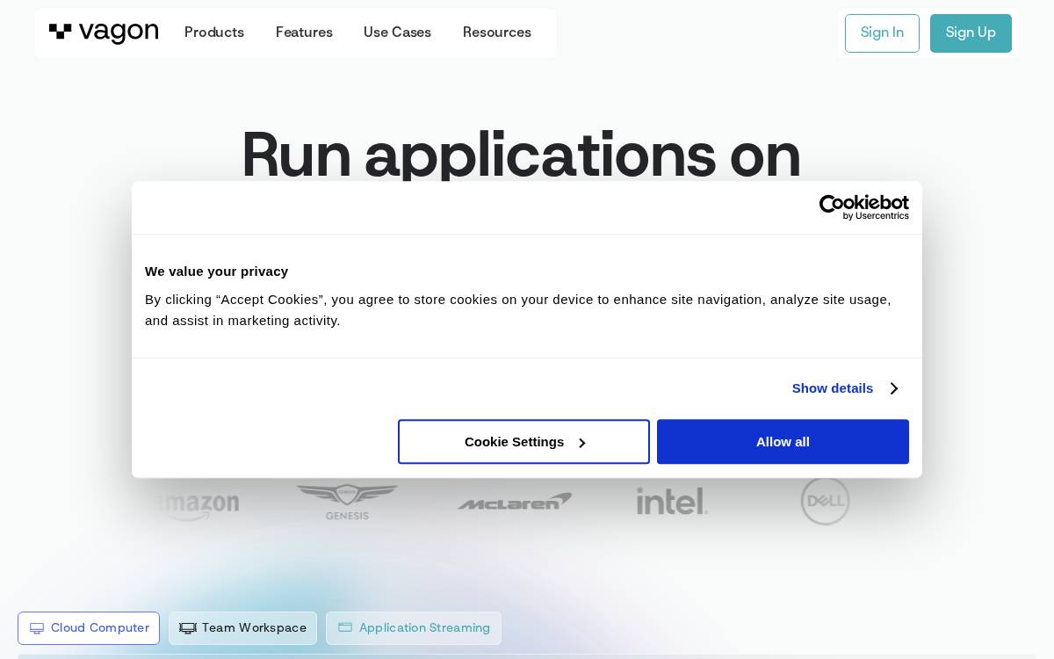Image resolution: width=1054 pixels, height=659 pixels.
Task: Select the Team Workspace tab
Action: (242, 628)
